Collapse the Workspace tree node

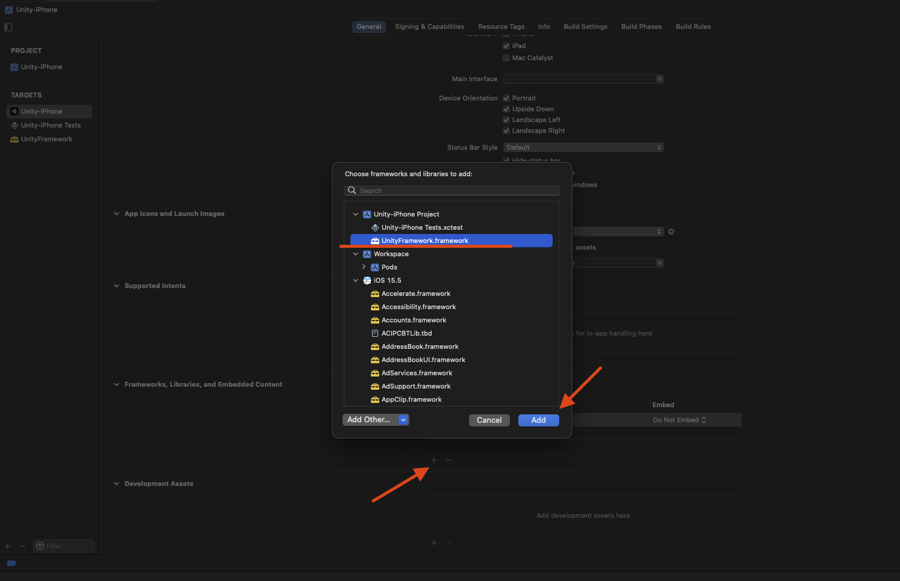point(356,254)
